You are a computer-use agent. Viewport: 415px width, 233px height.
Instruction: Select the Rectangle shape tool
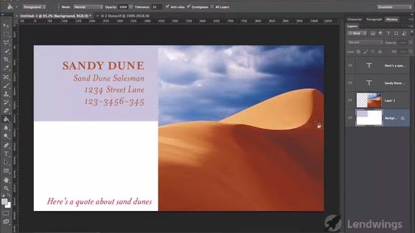click(6, 171)
